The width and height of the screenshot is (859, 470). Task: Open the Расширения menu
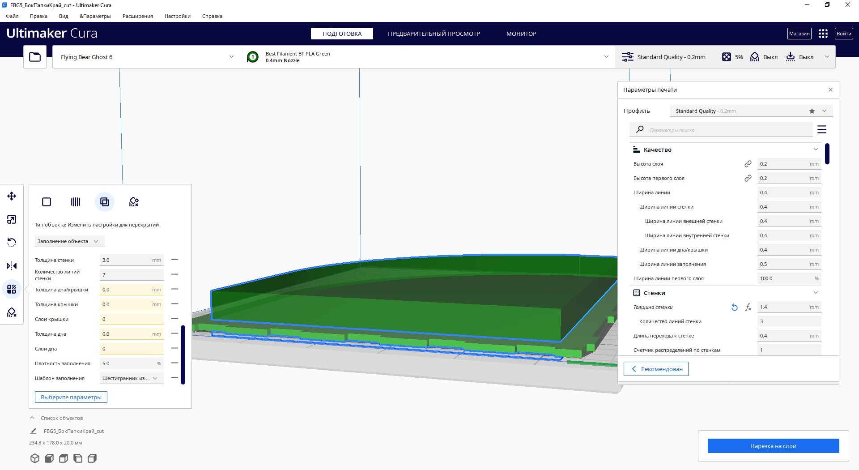tap(137, 16)
